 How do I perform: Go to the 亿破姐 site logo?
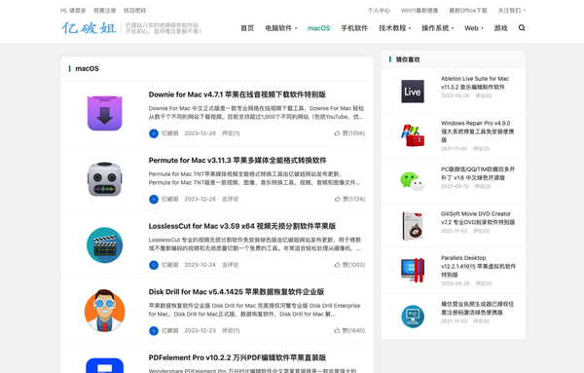[x=89, y=28]
